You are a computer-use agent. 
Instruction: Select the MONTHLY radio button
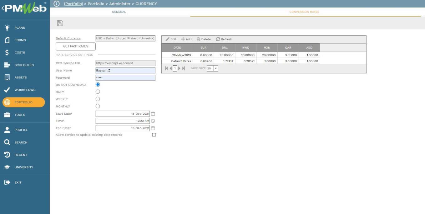click(x=98, y=106)
